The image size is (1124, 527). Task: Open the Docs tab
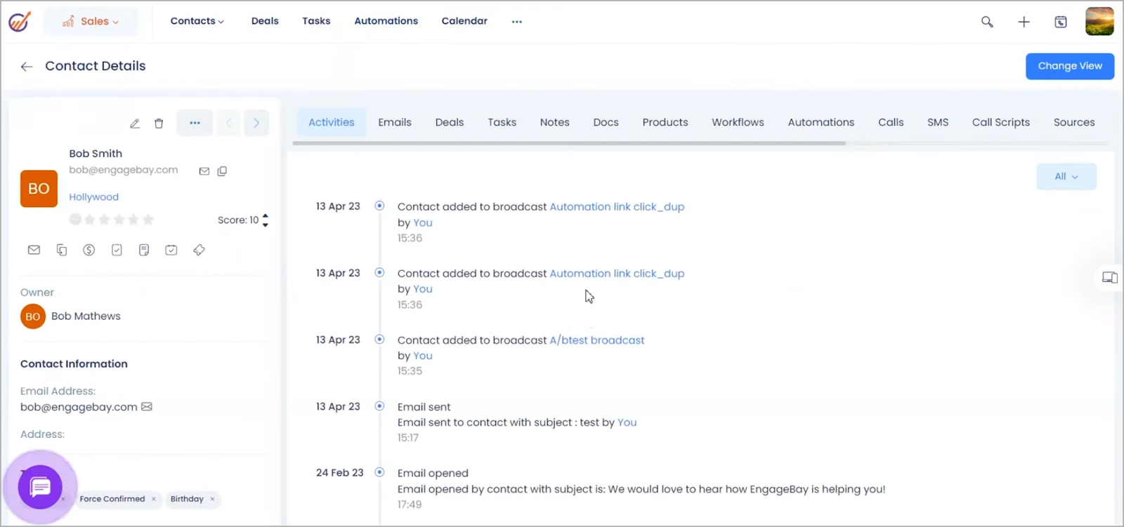[606, 122]
